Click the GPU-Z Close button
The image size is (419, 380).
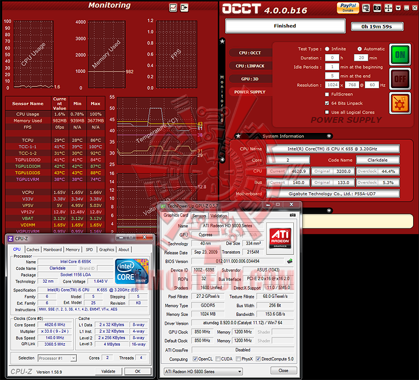click(283, 370)
